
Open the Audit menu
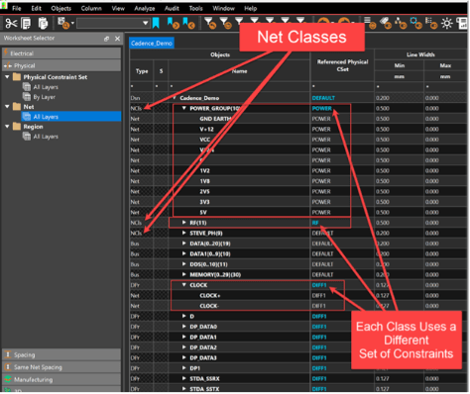click(172, 8)
